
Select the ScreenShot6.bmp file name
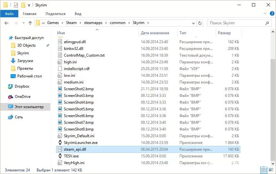click(x=79, y=116)
